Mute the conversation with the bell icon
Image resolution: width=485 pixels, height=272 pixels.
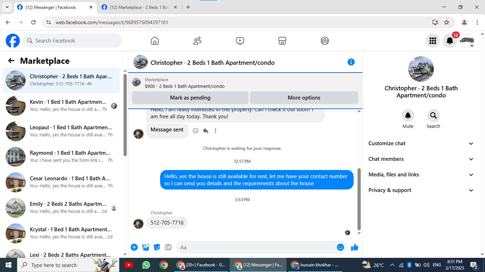[x=408, y=115]
